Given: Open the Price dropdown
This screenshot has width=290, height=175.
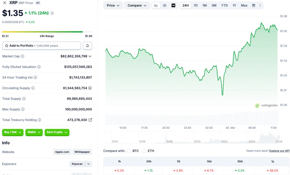Looking at the screenshot, I should coord(113,5).
